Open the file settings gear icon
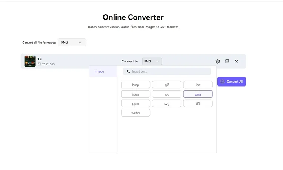 (x=218, y=61)
